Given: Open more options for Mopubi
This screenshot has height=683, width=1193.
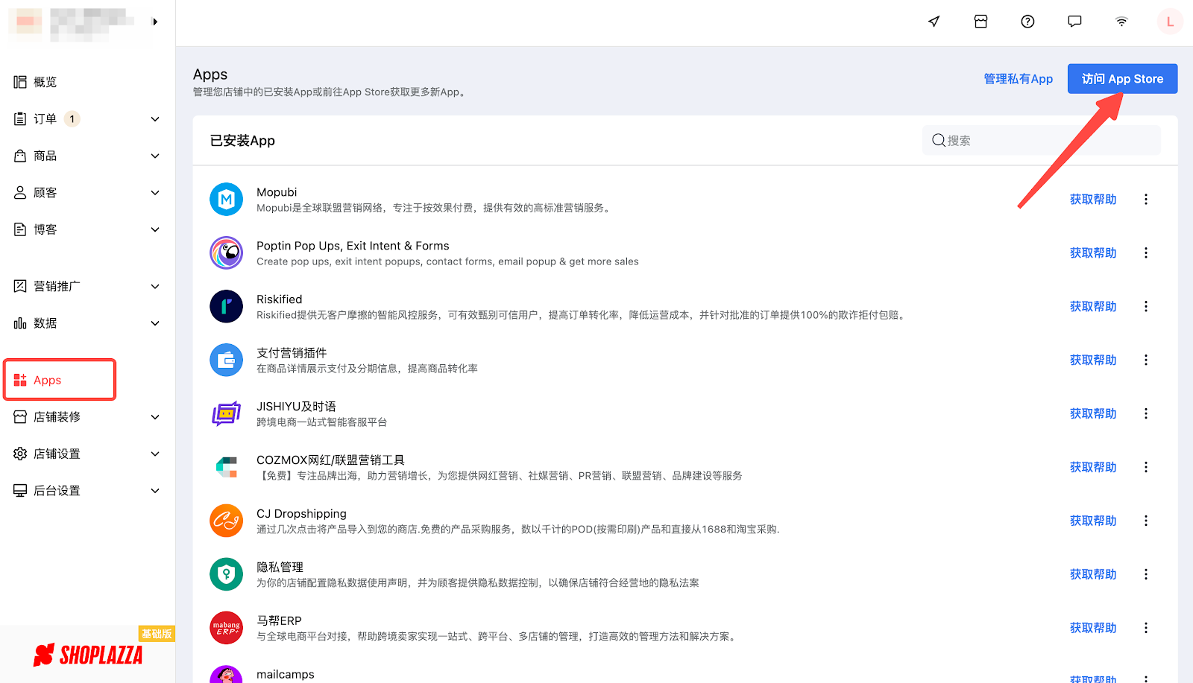Looking at the screenshot, I should click(x=1146, y=199).
